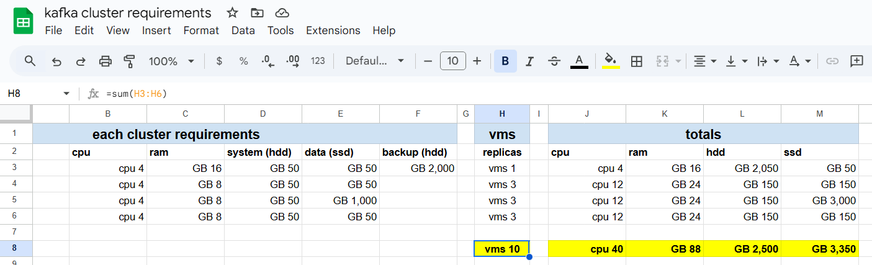Select the 'GB 1,000' data cell

[x=340, y=200]
